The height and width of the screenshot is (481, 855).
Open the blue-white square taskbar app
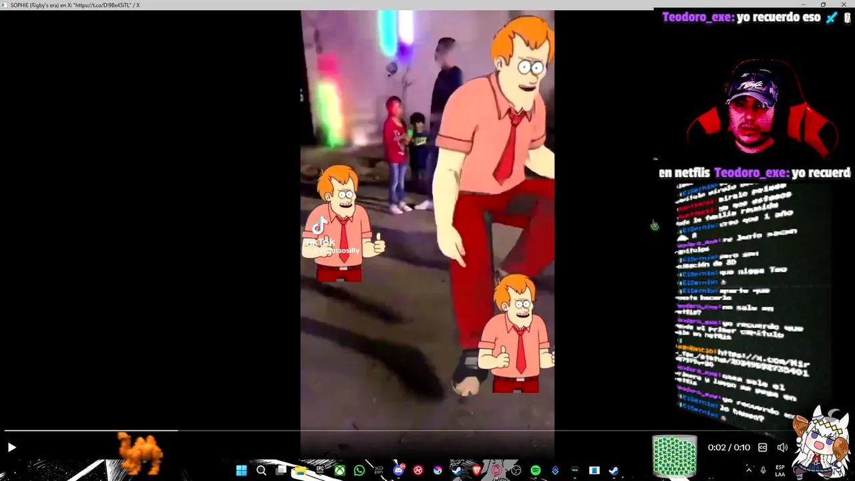[594, 470]
